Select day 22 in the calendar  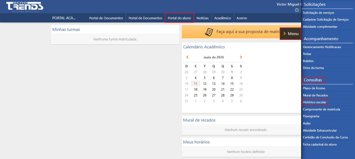[232, 89]
